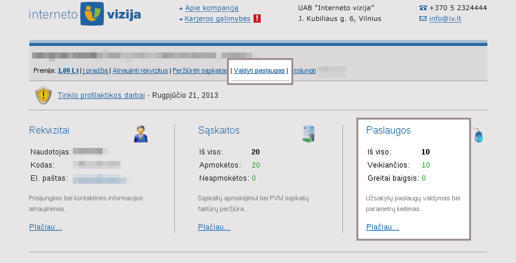This screenshot has height=263, width=516.
Task: Open Tinklo profilaktikos darbai announcement
Action: tap(101, 95)
